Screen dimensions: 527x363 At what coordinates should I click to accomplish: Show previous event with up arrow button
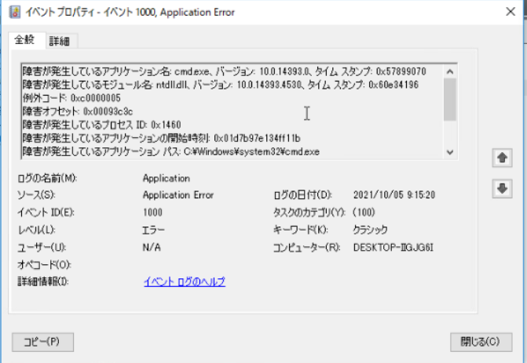tap(502, 158)
